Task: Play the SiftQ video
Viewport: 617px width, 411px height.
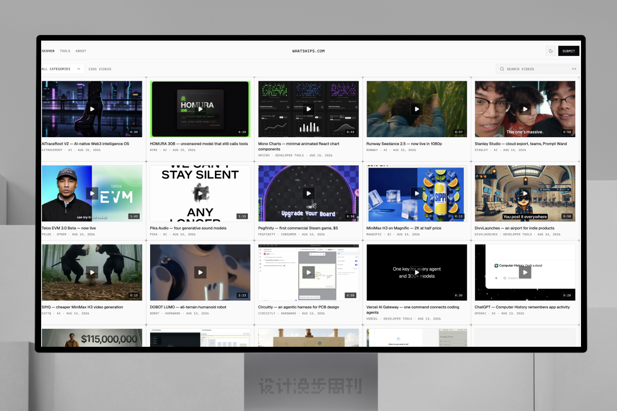Action: click(92, 272)
